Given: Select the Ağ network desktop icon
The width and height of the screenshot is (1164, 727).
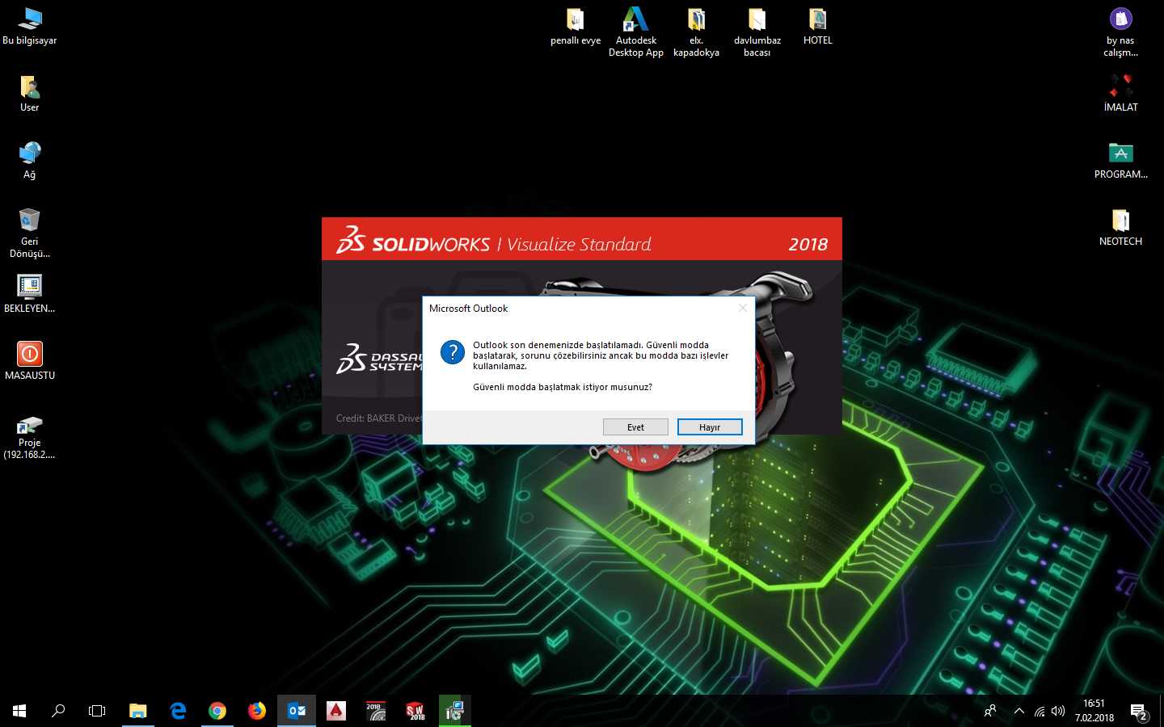Looking at the screenshot, I should click(x=30, y=160).
